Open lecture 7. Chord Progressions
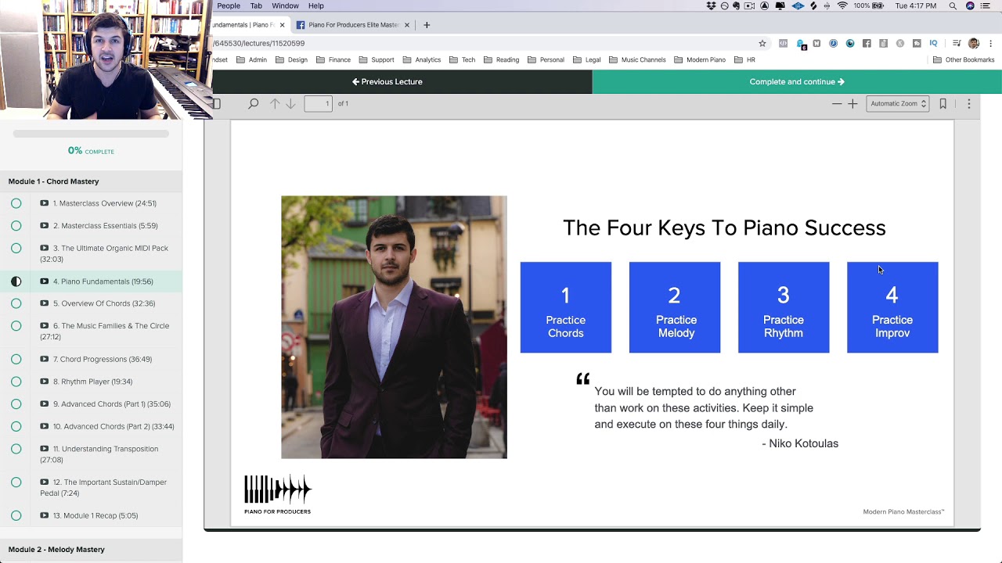Image resolution: width=1002 pixels, height=563 pixels. click(103, 360)
